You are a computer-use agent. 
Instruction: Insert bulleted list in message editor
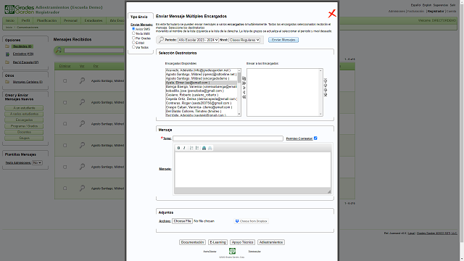point(197,148)
